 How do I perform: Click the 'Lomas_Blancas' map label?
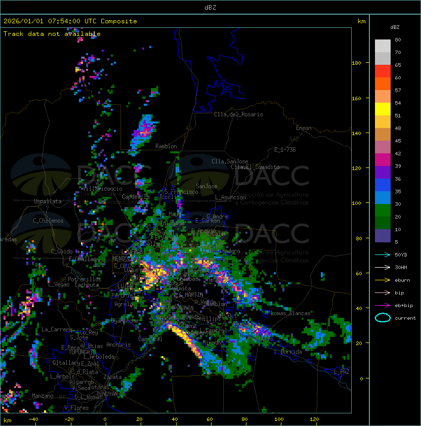(290, 313)
